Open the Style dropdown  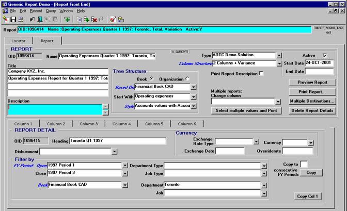point(194,106)
